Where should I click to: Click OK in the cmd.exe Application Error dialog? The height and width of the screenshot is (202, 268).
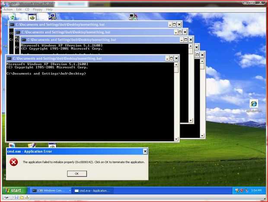click(77, 173)
